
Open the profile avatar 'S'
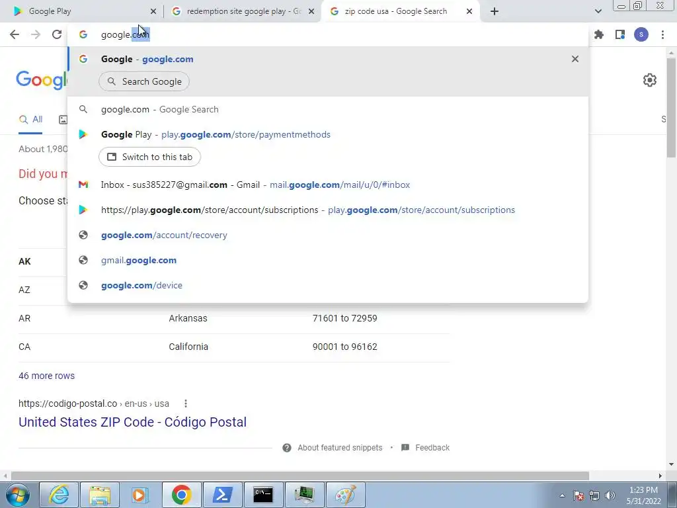point(641,34)
